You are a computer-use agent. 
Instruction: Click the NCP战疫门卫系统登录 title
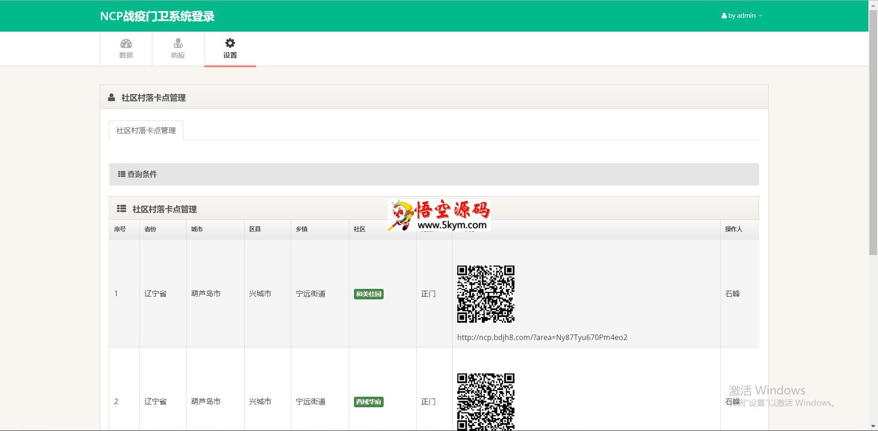pyautogui.click(x=157, y=16)
